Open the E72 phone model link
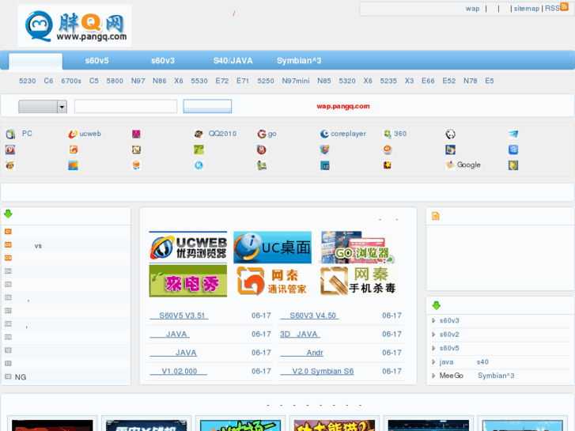The image size is (575, 431). (x=222, y=81)
